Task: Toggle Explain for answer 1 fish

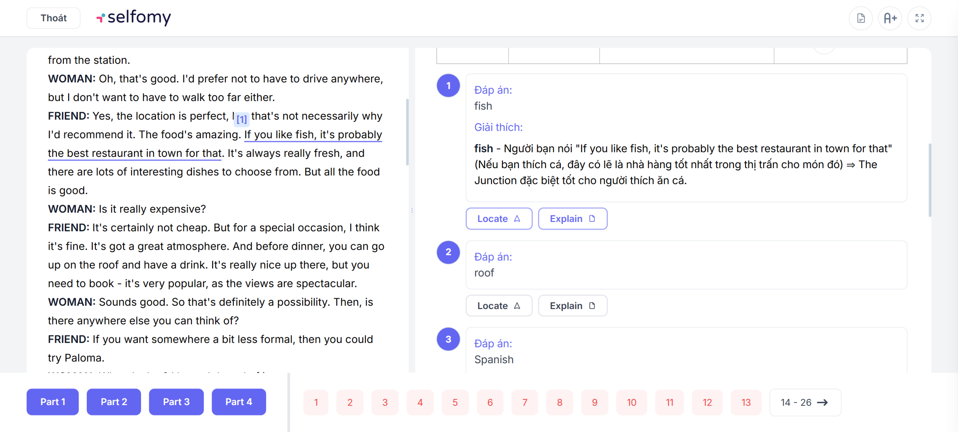Action: click(x=572, y=219)
